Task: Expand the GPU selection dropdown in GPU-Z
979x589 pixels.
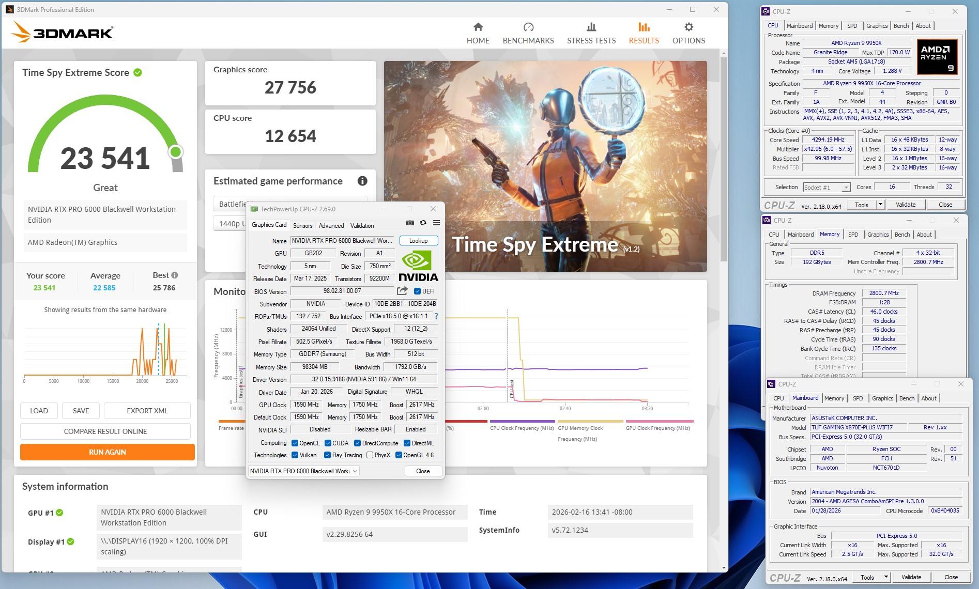Action: click(355, 471)
